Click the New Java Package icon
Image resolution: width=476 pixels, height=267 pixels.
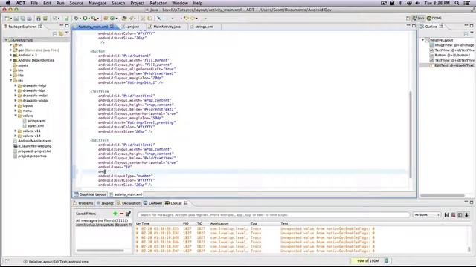106,19
